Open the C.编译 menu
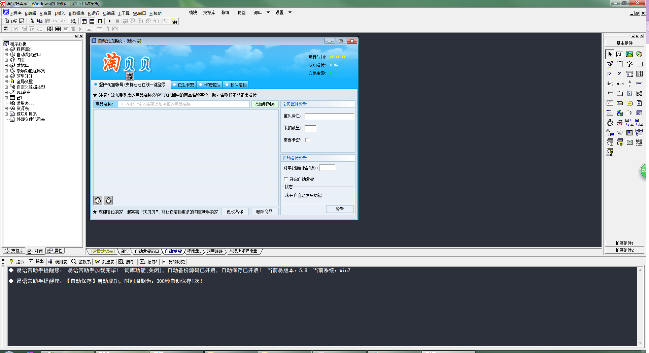The height and width of the screenshot is (353, 649). point(109,13)
